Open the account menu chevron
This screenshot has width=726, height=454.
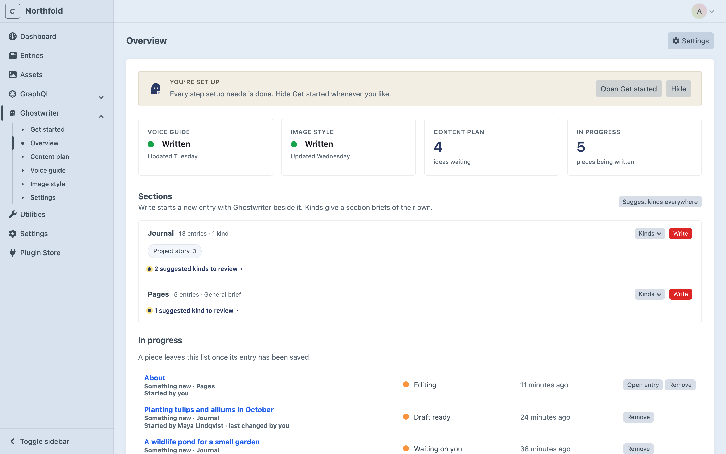click(712, 12)
